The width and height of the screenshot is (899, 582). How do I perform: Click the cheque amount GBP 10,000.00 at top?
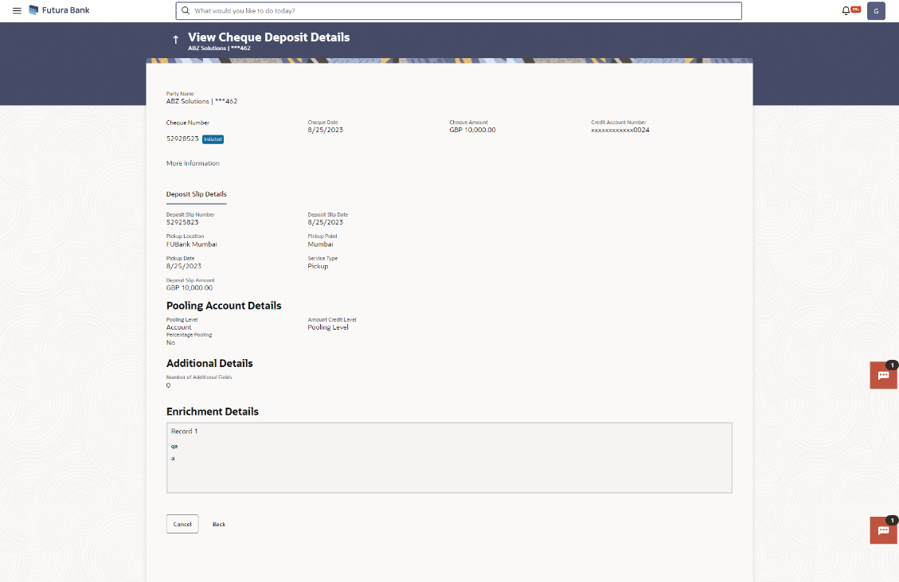click(x=472, y=130)
